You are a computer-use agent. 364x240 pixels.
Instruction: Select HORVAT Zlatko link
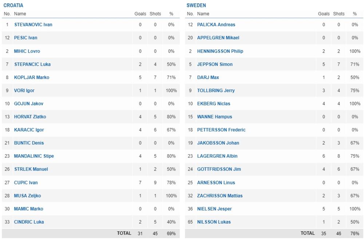pos(30,117)
